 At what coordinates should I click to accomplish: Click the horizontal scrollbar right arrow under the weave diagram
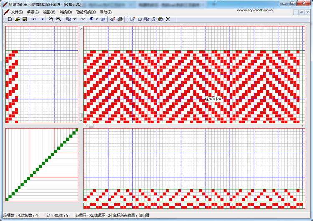pyautogui.click(x=303, y=126)
